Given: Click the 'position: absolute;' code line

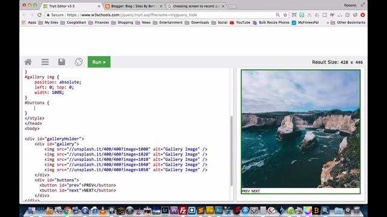Looking at the screenshot, I should click(58, 82).
